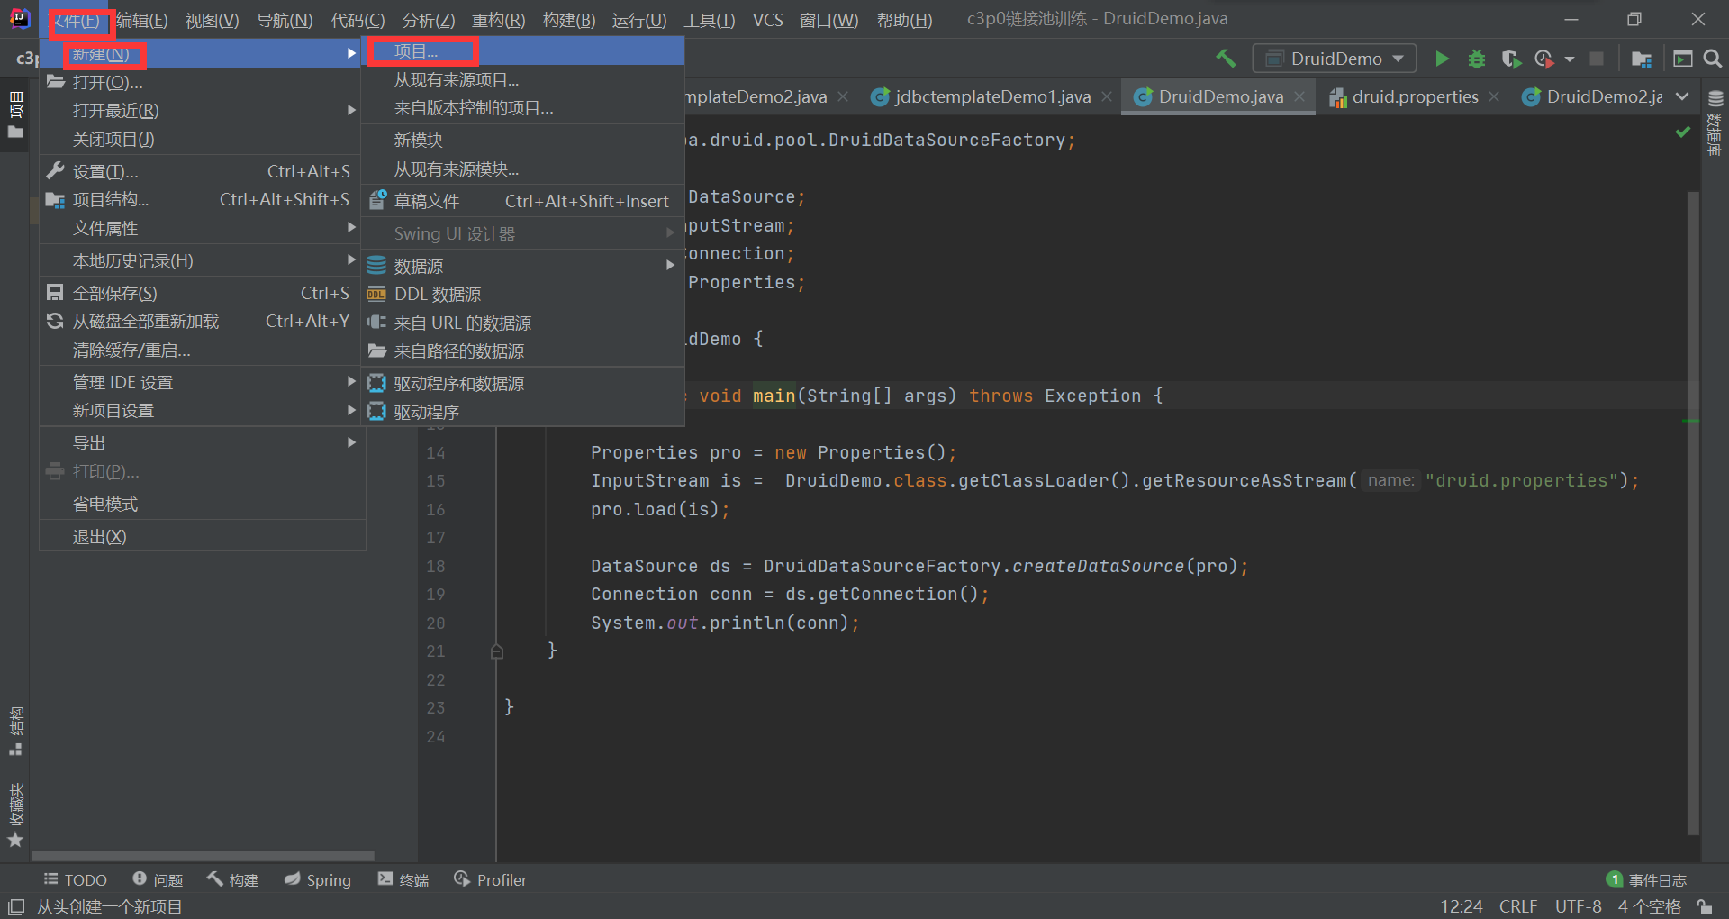The width and height of the screenshot is (1729, 919).
Task: Select 来自版本控制的项目... entry
Action: click(x=523, y=108)
